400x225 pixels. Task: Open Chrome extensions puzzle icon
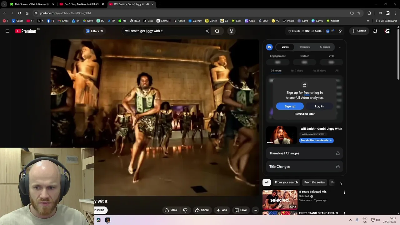(x=369, y=13)
